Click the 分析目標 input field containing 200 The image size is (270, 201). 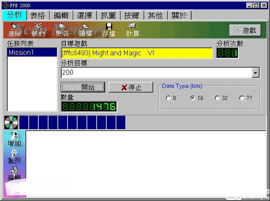click(157, 73)
